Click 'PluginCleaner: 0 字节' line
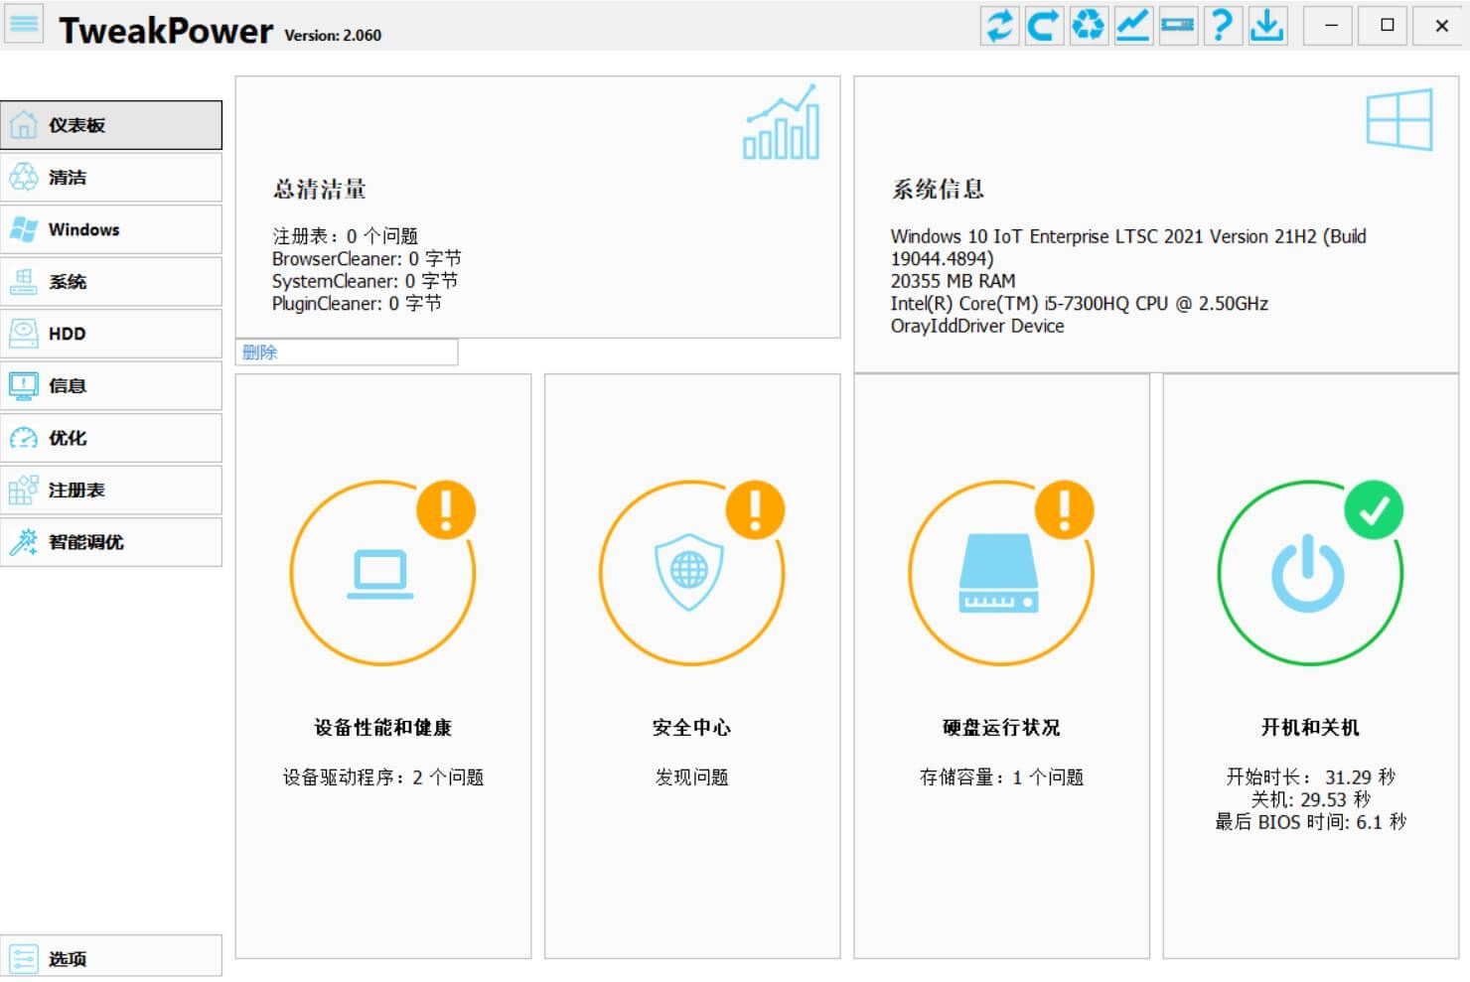The image size is (1470, 982). (357, 304)
